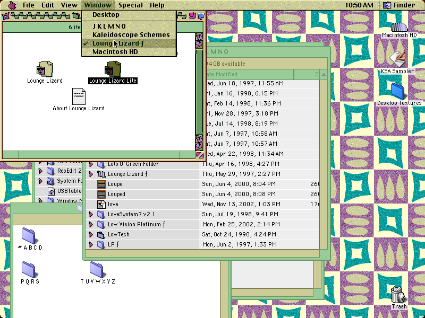Choose Desktop from the Window menu
Viewport: 425px width, 318px height.
point(129,15)
